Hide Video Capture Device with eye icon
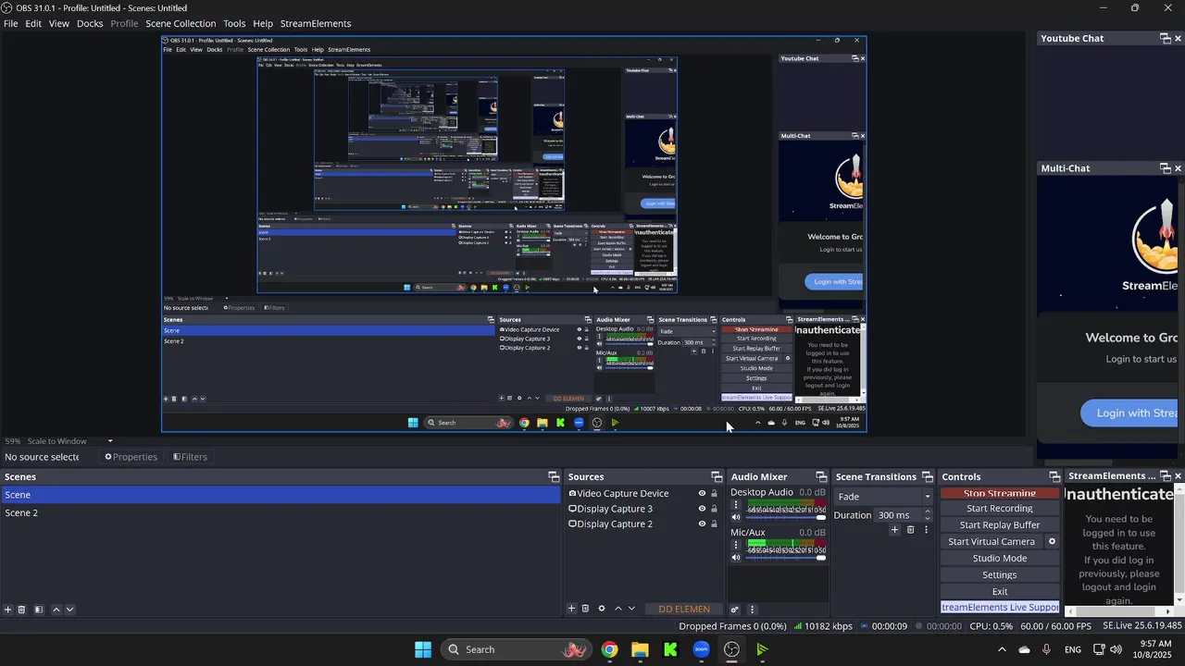1185x666 pixels. click(702, 494)
